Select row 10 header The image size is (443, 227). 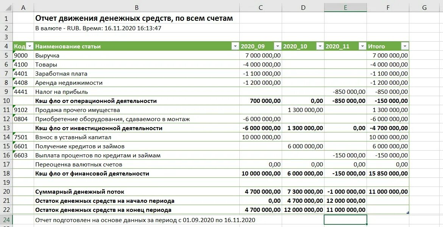(x=6, y=101)
